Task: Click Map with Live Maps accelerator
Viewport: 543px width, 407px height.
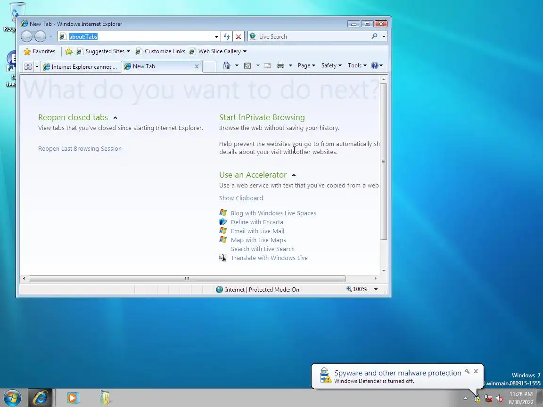Action: 258,240
